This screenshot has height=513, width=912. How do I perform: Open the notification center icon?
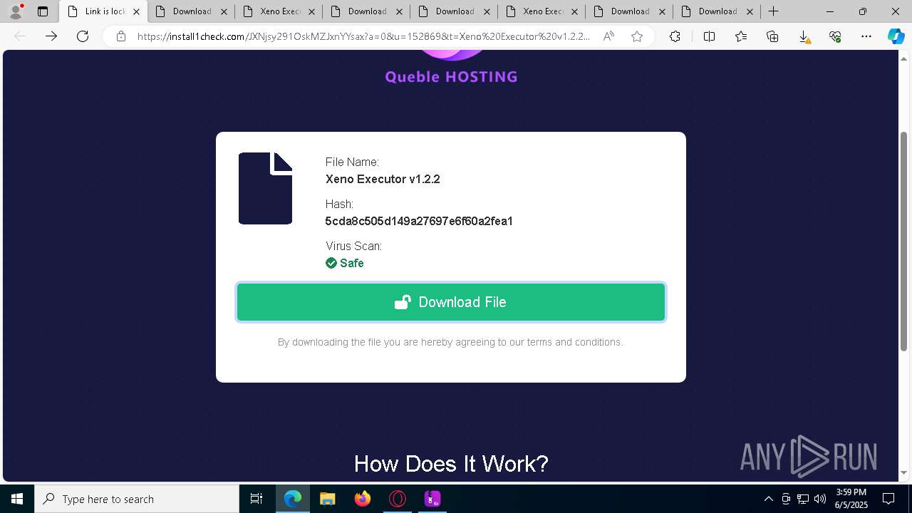pyautogui.click(x=888, y=499)
